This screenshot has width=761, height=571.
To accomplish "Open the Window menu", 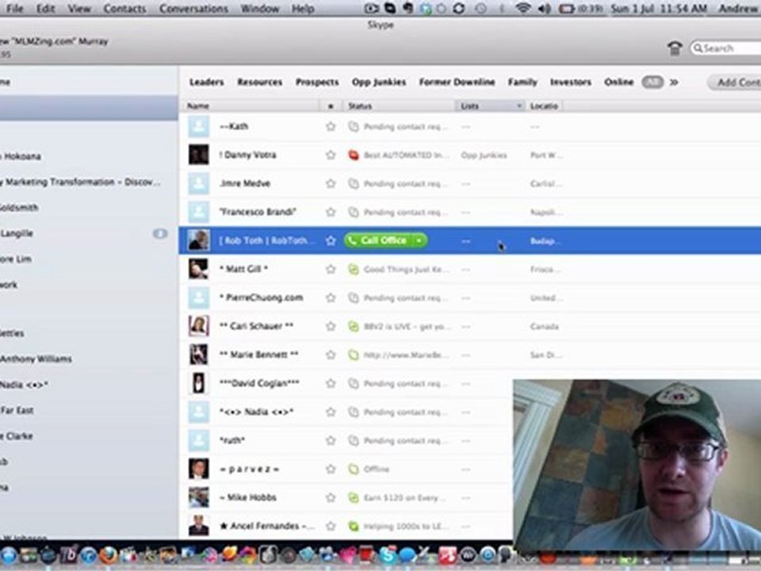I will (x=260, y=8).
